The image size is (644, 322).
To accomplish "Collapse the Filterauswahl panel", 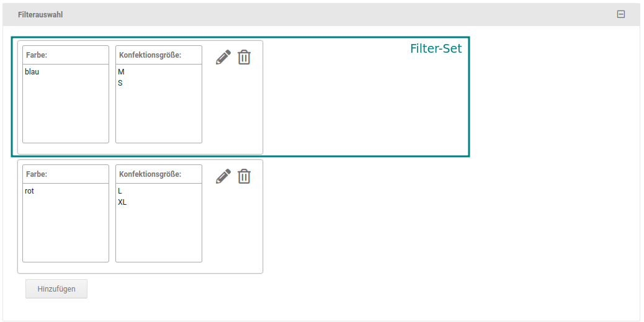I will click(x=621, y=14).
